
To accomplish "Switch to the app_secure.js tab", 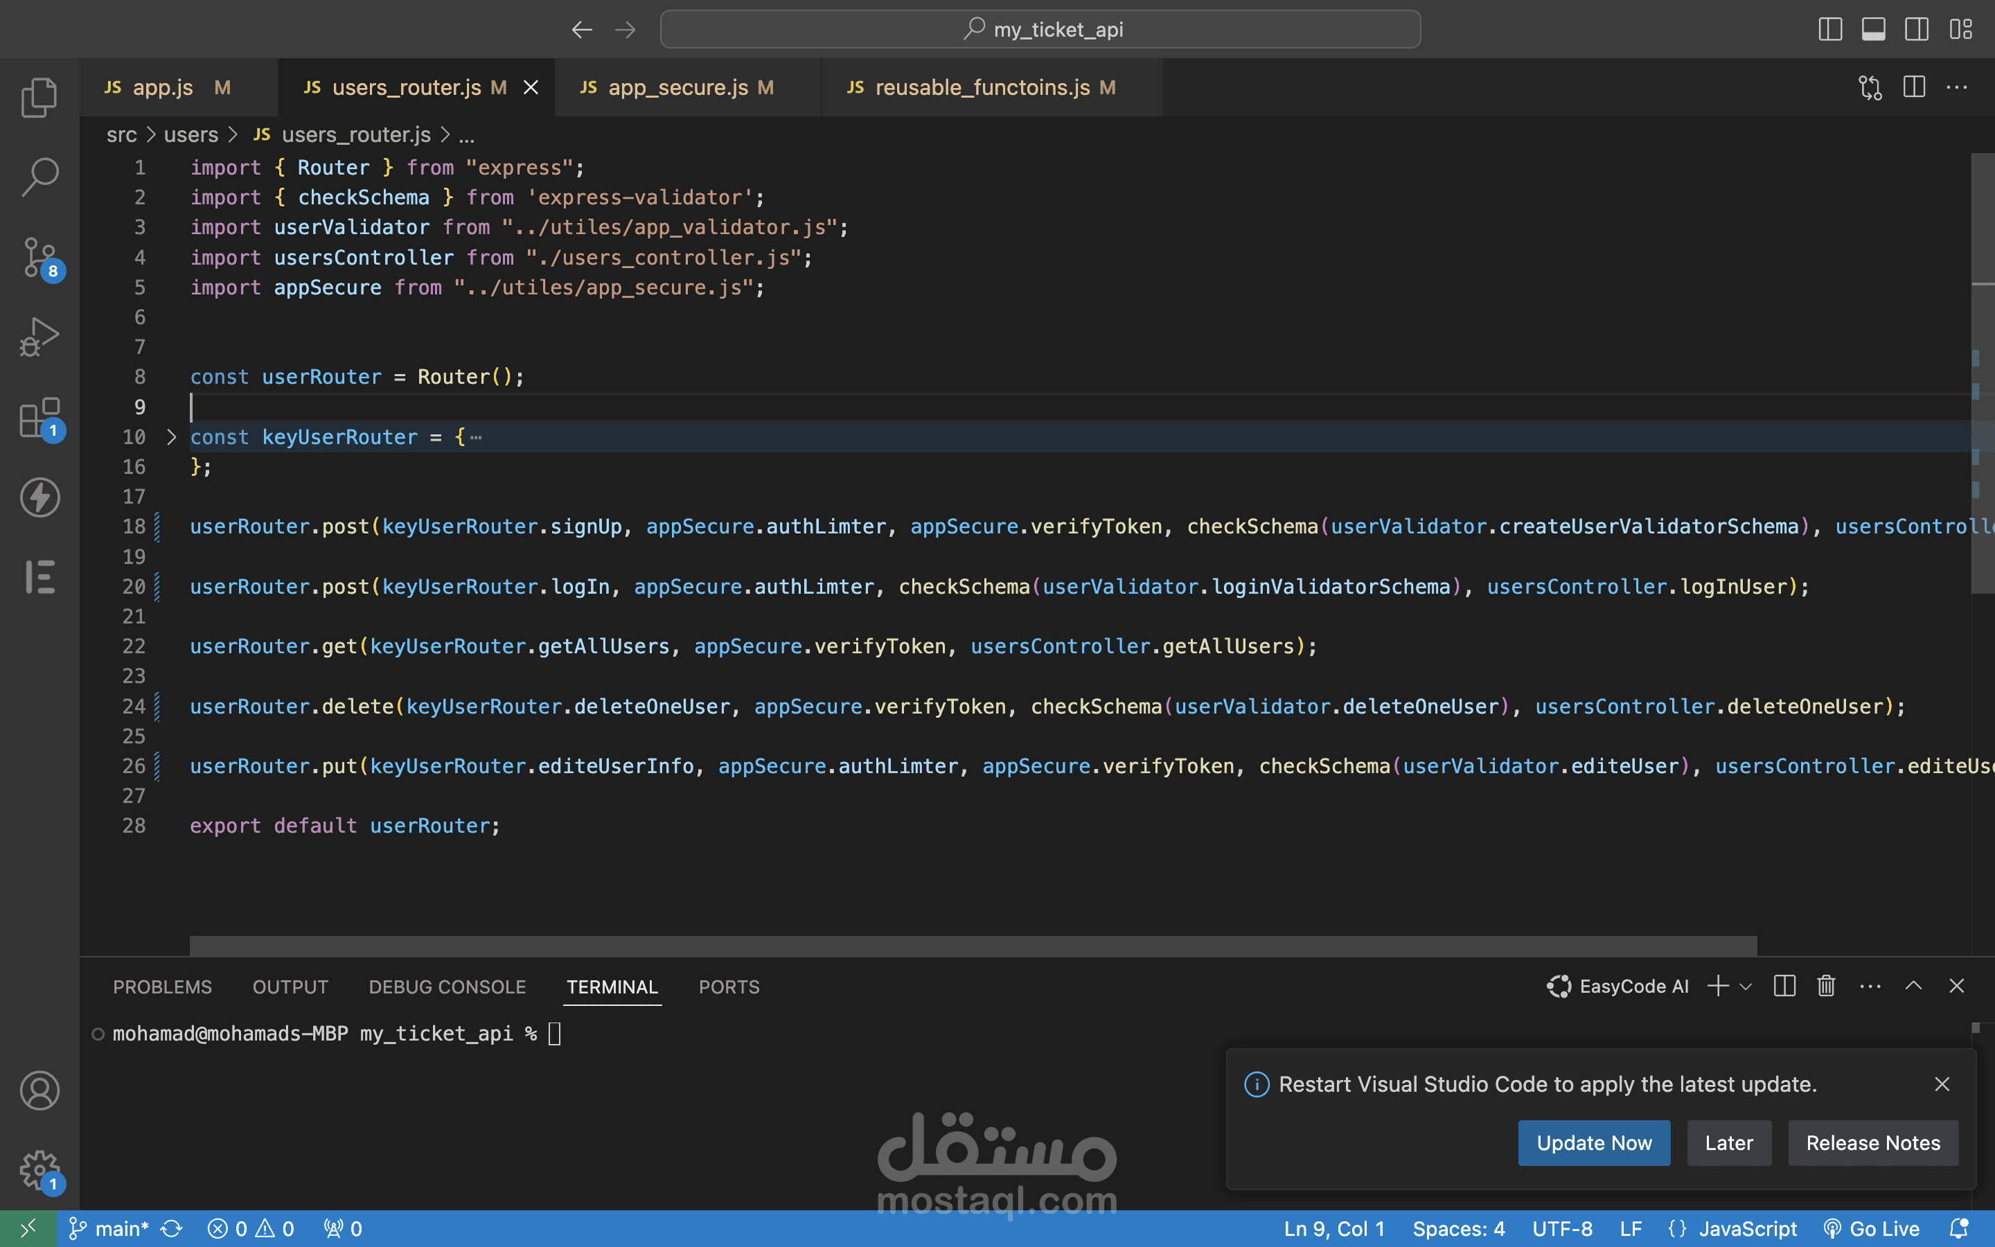I will [x=688, y=87].
